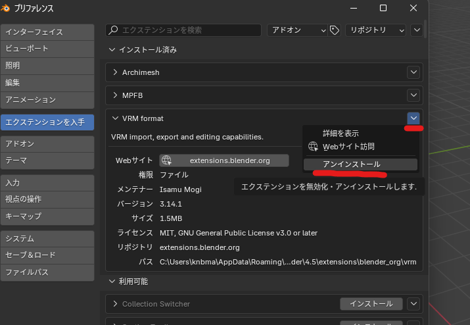Image resolution: width=470 pixels, height=325 pixels.
Task: Open the MPFB options chevron button
Action: coord(413,95)
